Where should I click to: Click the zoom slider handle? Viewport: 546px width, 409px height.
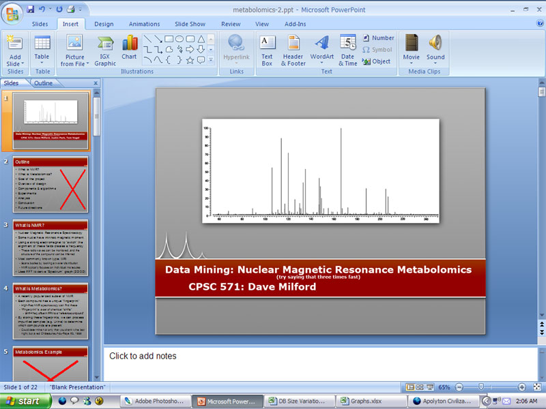(x=481, y=387)
